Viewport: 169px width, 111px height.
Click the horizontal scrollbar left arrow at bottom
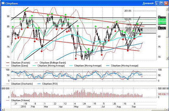click(3, 110)
